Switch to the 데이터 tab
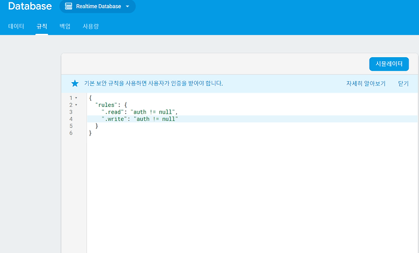 [16, 26]
